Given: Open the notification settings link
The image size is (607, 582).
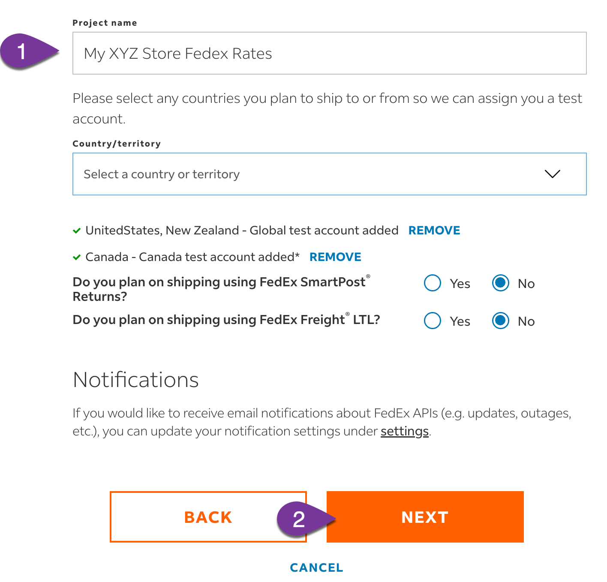Looking at the screenshot, I should 405,431.
